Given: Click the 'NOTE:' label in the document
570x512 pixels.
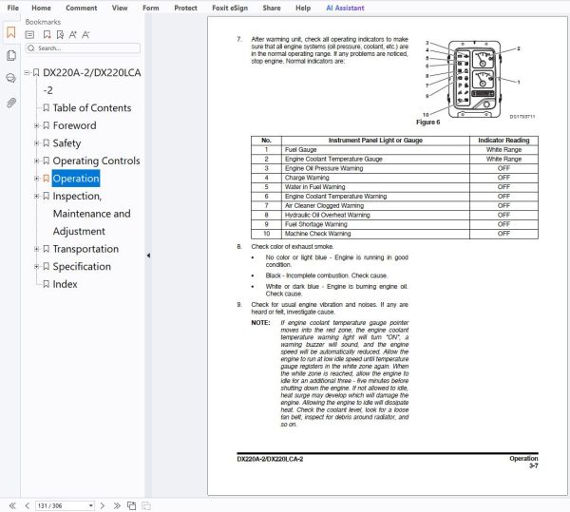Looking at the screenshot, I should point(260,323).
